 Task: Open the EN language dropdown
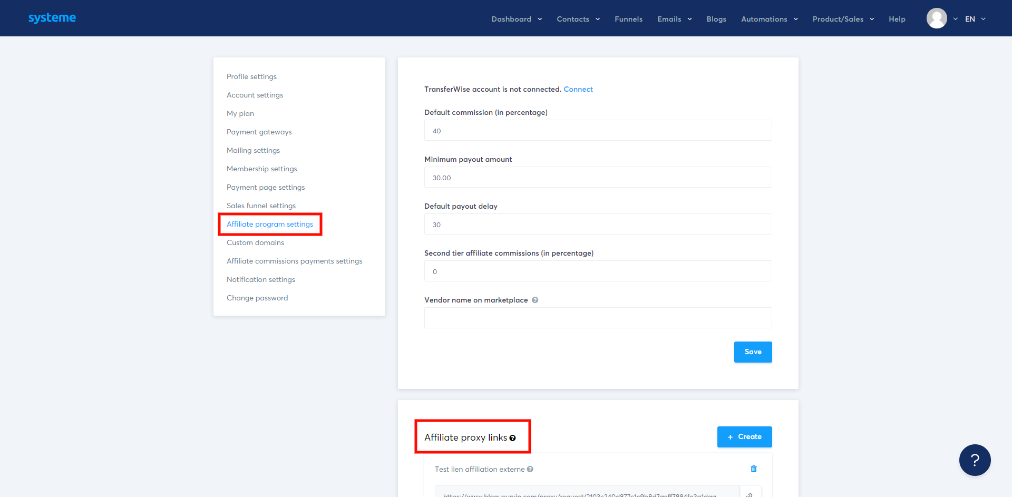(974, 19)
